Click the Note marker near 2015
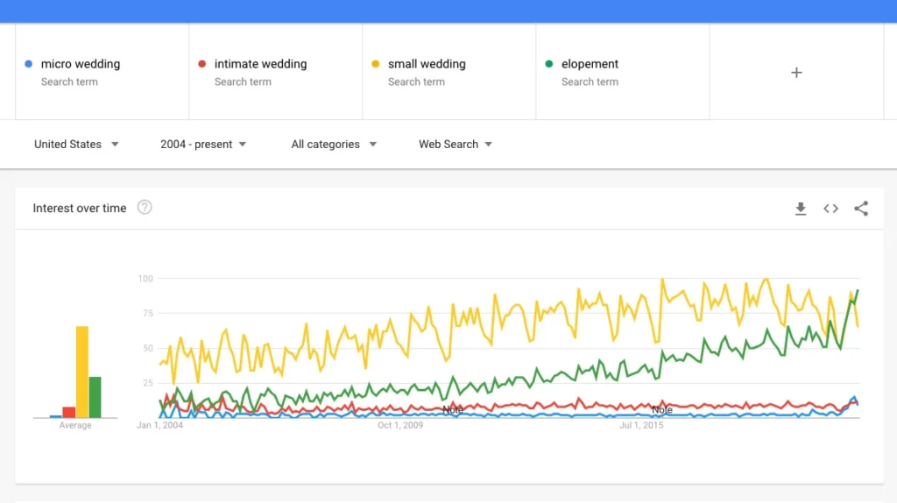897x503 pixels. click(x=661, y=410)
